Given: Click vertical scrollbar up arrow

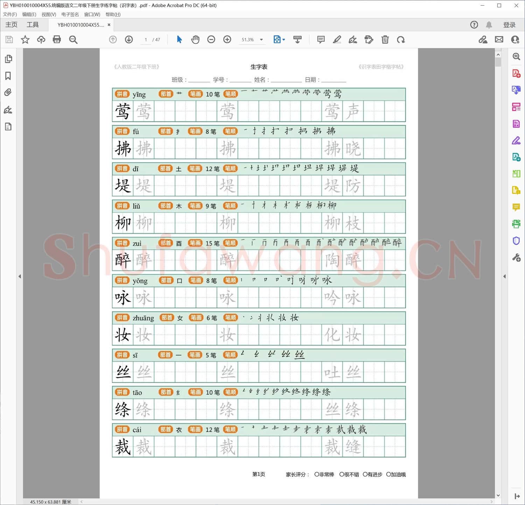Looking at the screenshot, I should pyautogui.click(x=498, y=55).
